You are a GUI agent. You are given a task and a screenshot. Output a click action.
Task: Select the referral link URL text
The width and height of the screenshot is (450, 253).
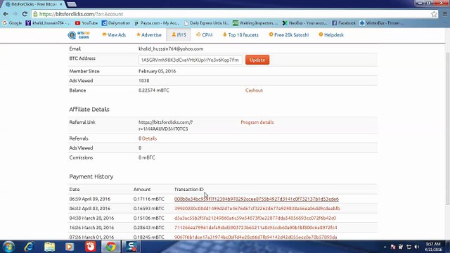(166, 125)
